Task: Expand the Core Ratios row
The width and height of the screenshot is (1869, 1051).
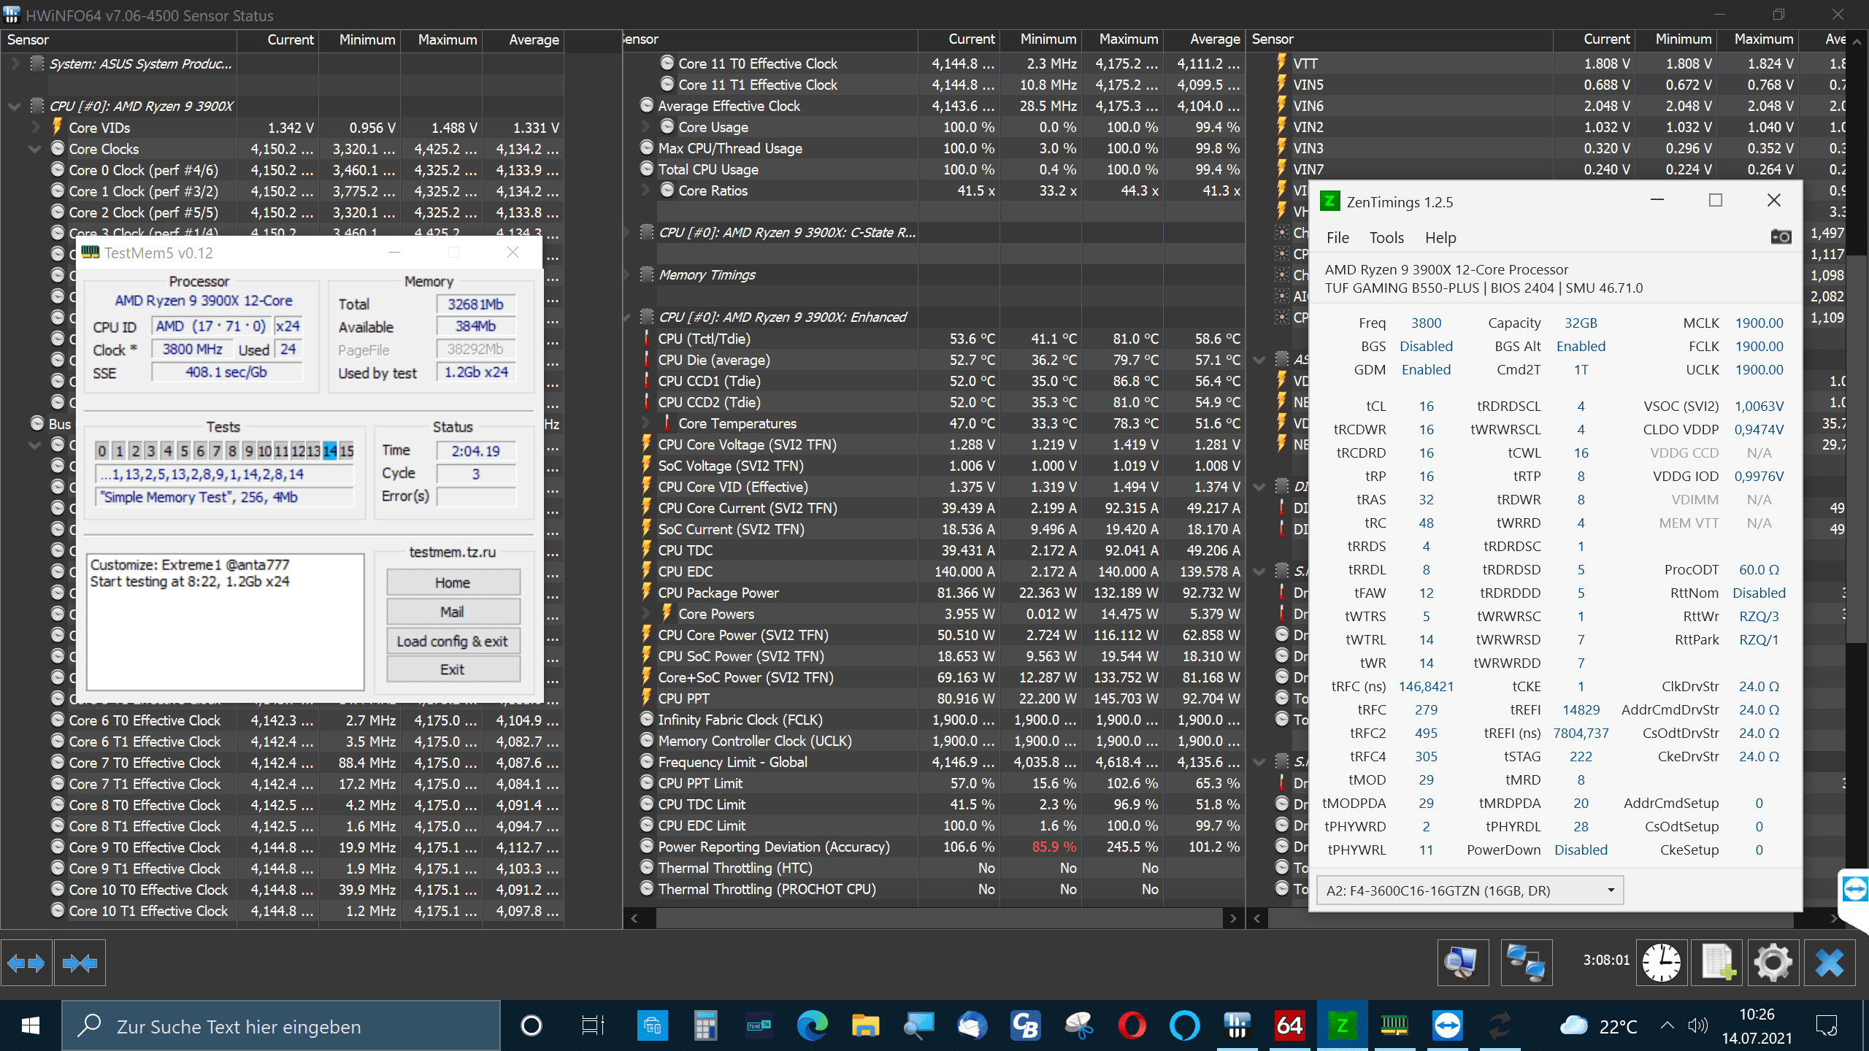Action: pos(645,190)
